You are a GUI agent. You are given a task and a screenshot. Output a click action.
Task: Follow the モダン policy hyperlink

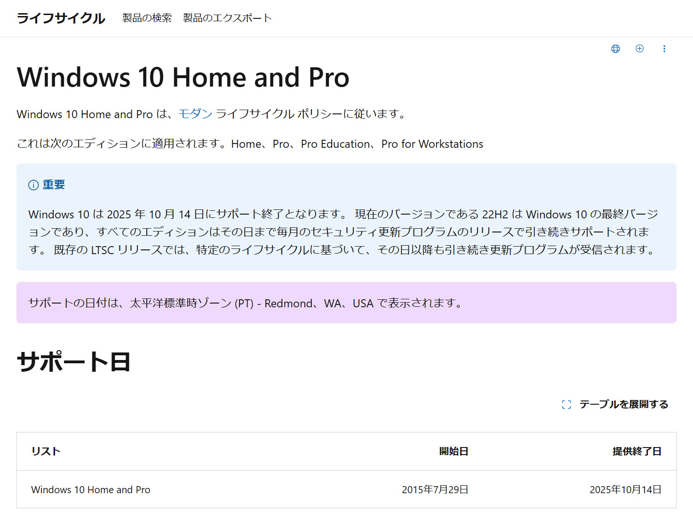[195, 114]
